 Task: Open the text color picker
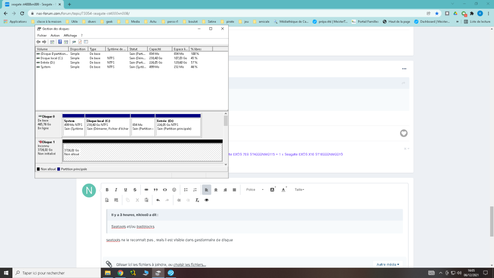pos(284,190)
